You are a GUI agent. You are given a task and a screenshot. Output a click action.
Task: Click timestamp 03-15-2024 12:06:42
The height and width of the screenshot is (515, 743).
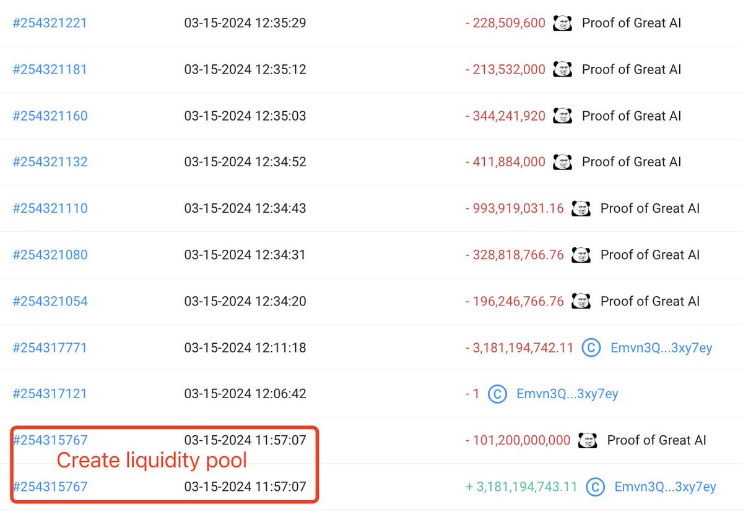click(245, 394)
